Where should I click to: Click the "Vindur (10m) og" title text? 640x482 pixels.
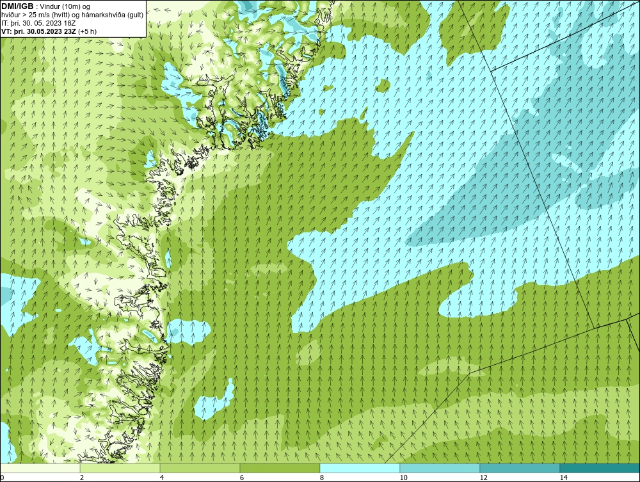coord(66,6)
